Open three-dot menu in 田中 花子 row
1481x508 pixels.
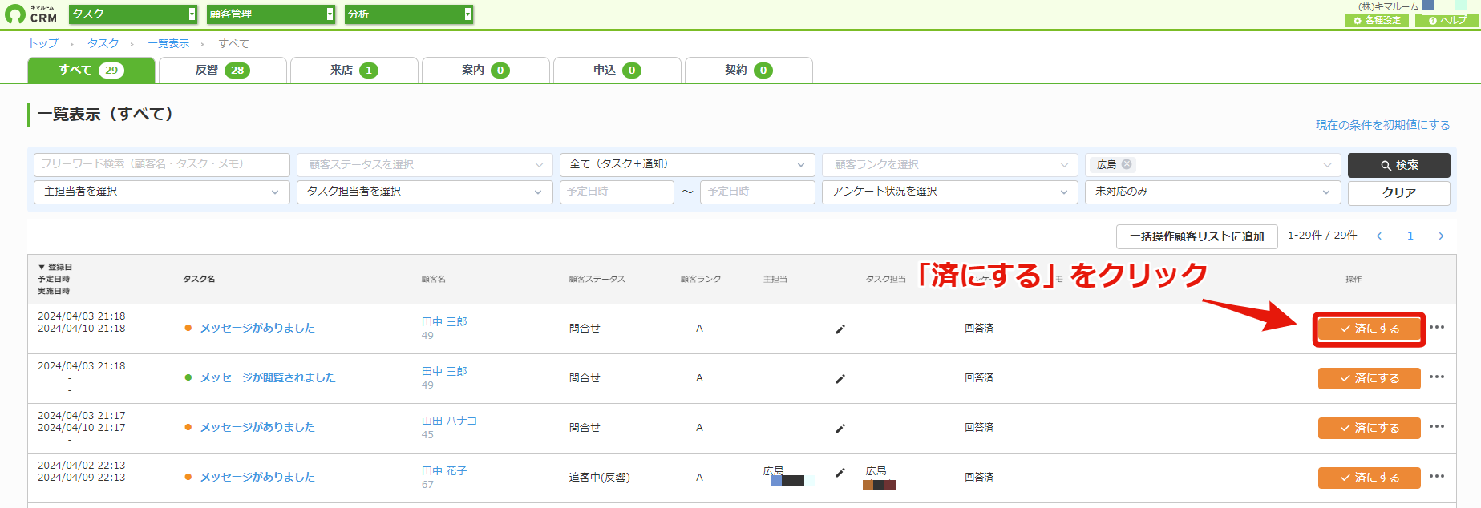tap(1437, 476)
